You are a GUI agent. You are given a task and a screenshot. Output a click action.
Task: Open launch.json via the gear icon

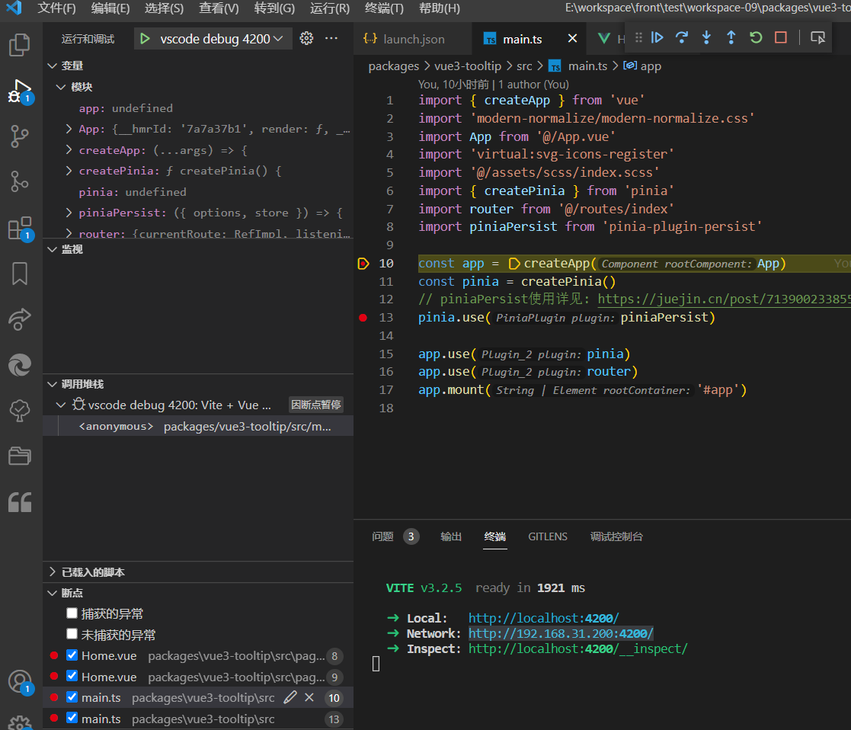pyautogui.click(x=306, y=38)
